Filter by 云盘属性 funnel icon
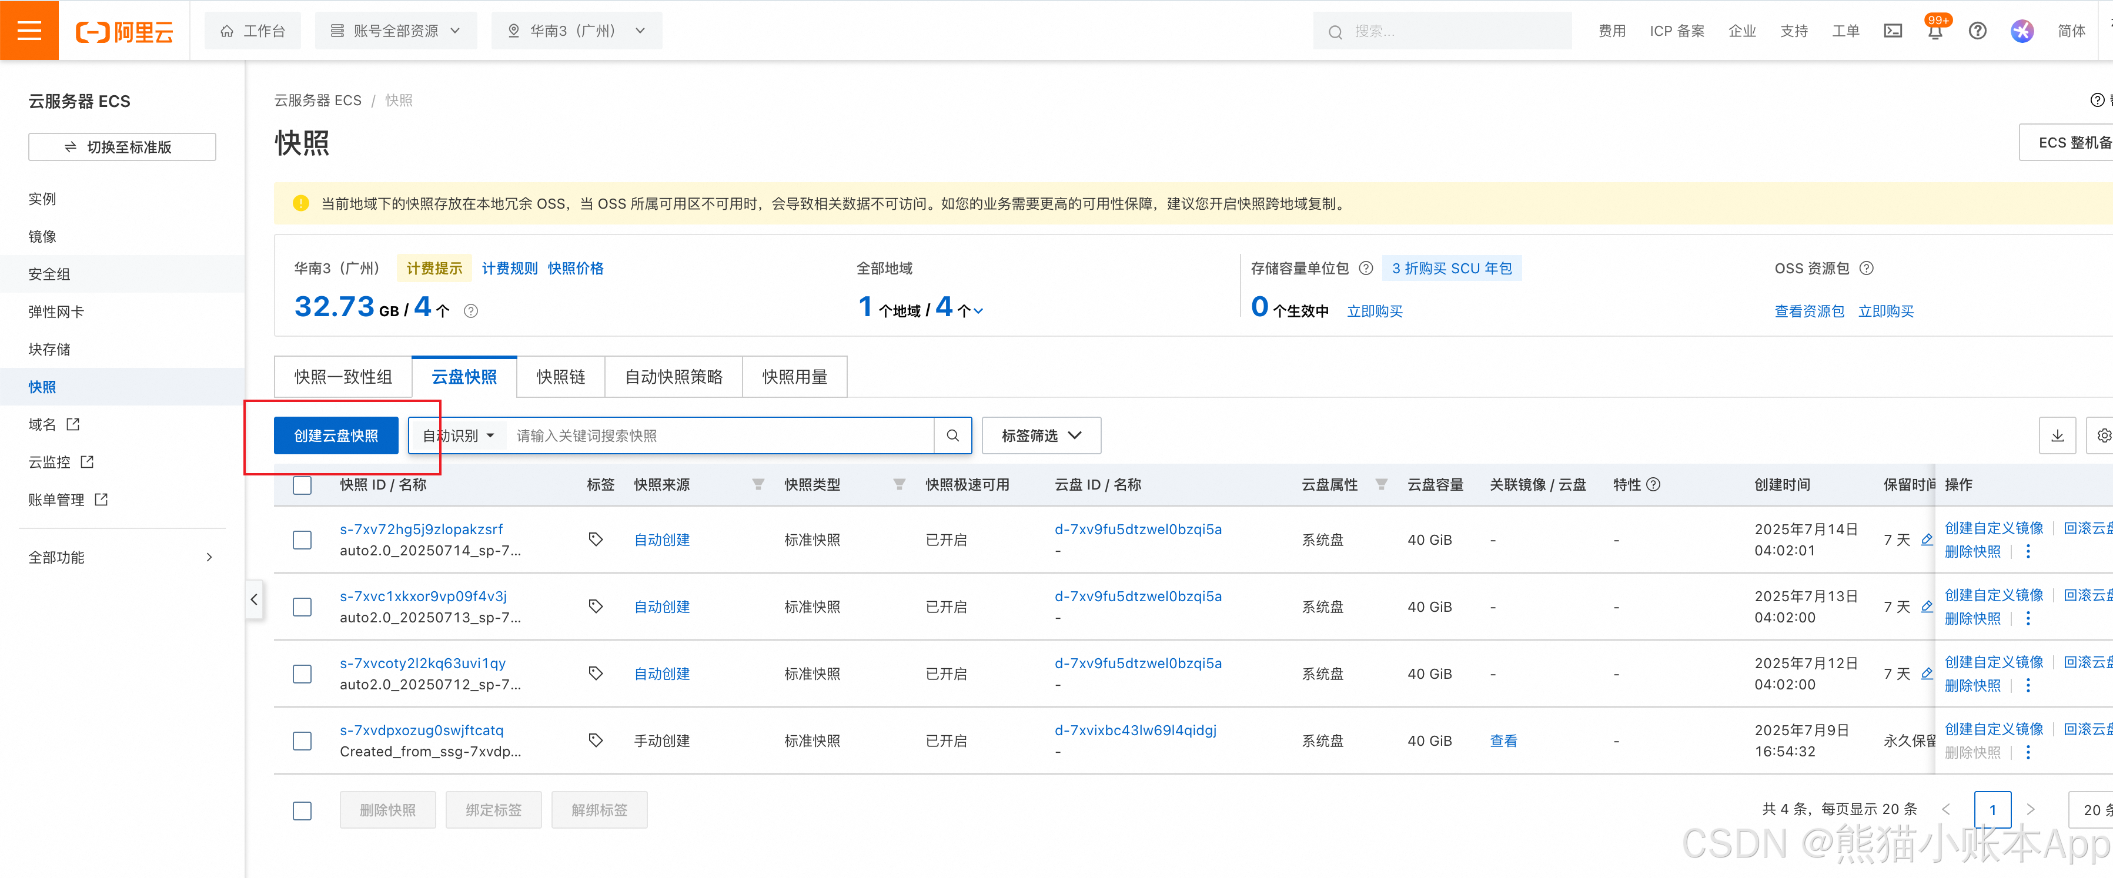The width and height of the screenshot is (2113, 878). pyautogui.click(x=1381, y=484)
